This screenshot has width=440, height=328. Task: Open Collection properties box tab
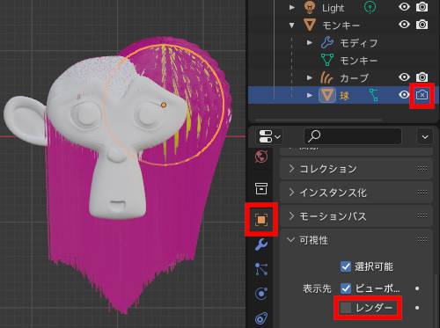pyautogui.click(x=260, y=188)
